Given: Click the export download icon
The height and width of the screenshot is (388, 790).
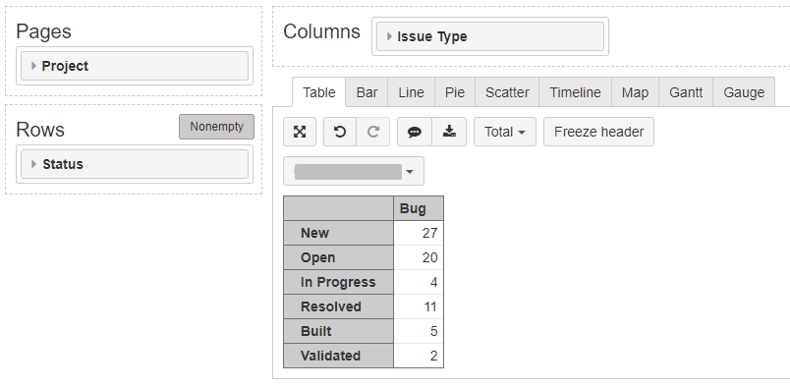Looking at the screenshot, I should click(x=449, y=132).
